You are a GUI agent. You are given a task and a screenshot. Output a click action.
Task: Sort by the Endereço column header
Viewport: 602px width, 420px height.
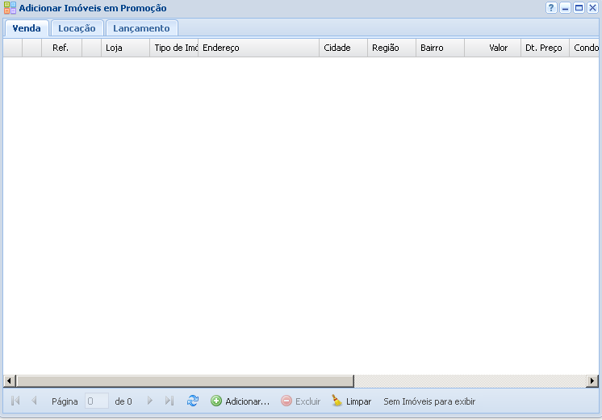click(258, 48)
